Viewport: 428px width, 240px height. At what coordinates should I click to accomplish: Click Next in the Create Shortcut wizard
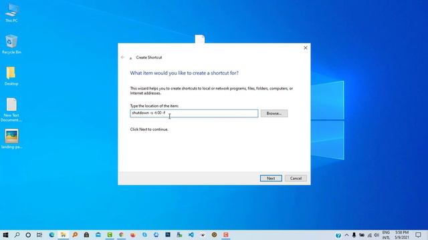(271, 178)
